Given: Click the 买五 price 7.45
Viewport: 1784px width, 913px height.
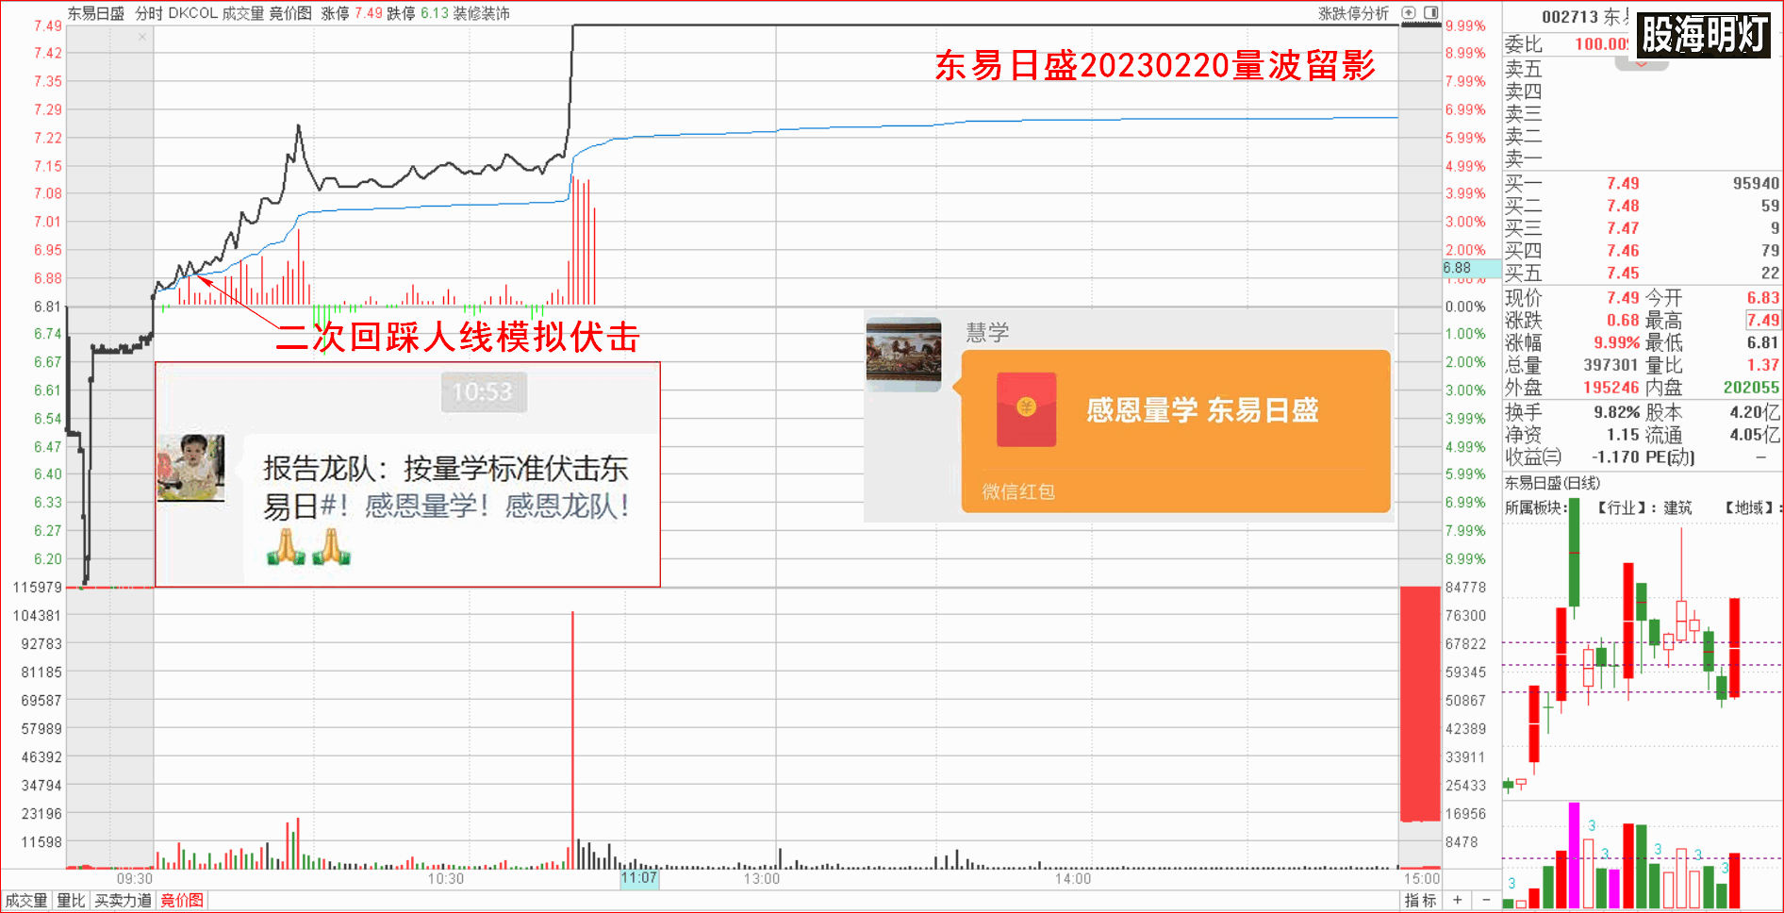Looking at the screenshot, I should point(1623,274).
